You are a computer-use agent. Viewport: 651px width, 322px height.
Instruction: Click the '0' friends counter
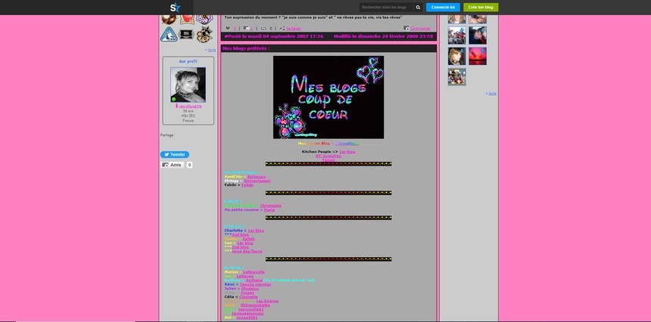(189, 165)
